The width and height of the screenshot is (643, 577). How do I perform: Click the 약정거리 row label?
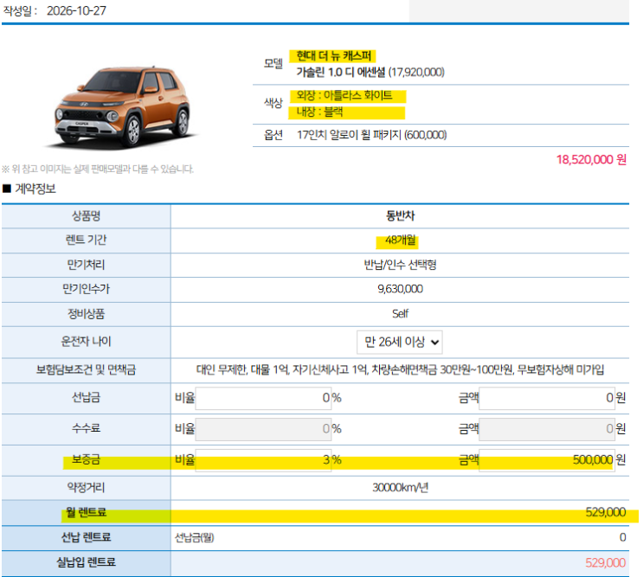tap(87, 488)
